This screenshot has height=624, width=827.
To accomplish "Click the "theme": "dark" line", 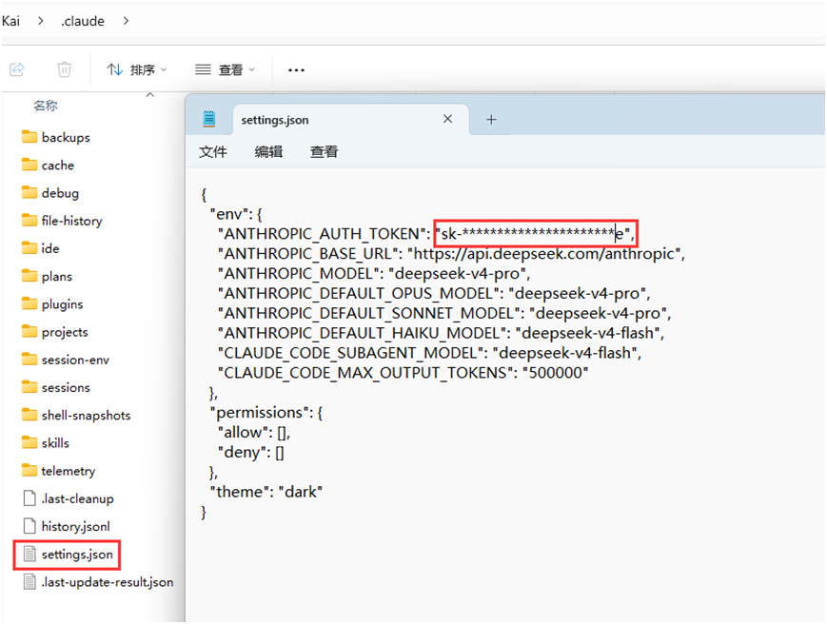I will (266, 492).
